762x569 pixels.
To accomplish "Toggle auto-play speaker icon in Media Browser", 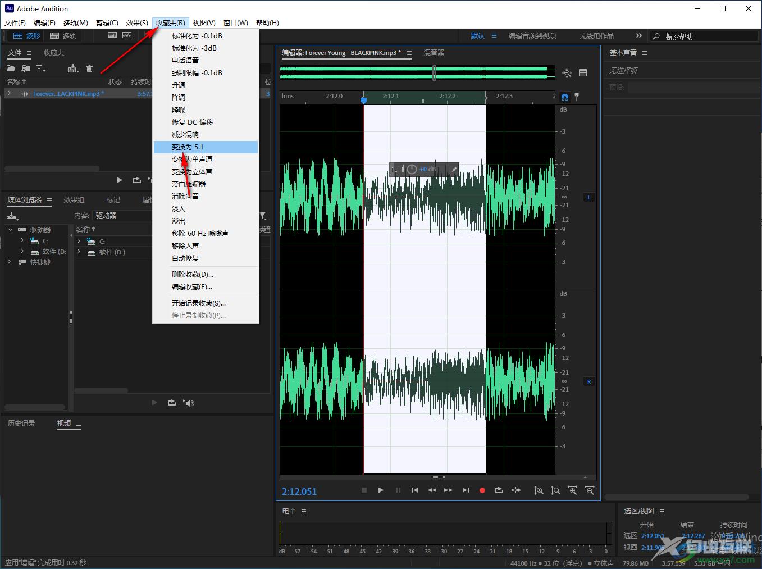I will coord(189,403).
